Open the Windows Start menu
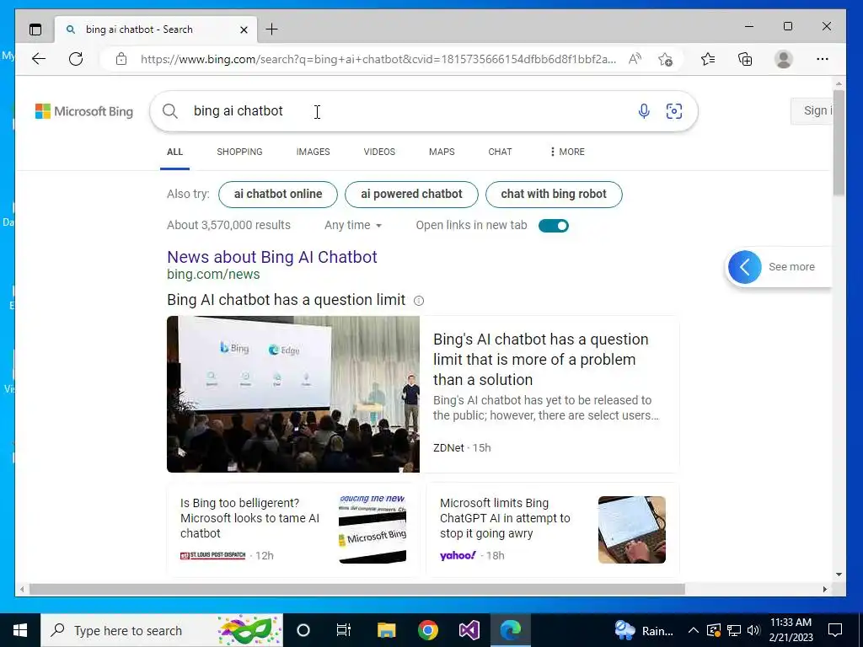The width and height of the screenshot is (863, 647). 20,630
